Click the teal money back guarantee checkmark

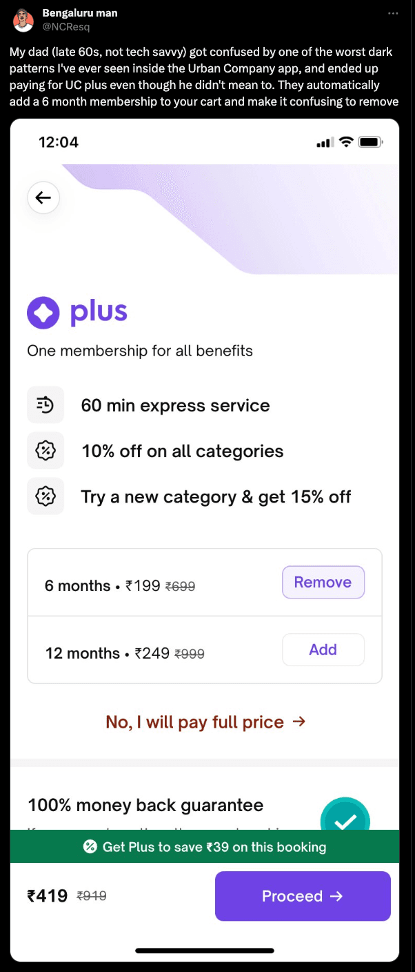[x=345, y=819]
